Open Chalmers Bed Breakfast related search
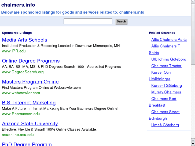 point(164,99)
